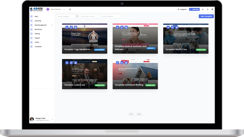
Task: Click the refresh icon in the top bar
Action: click(x=208, y=9)
